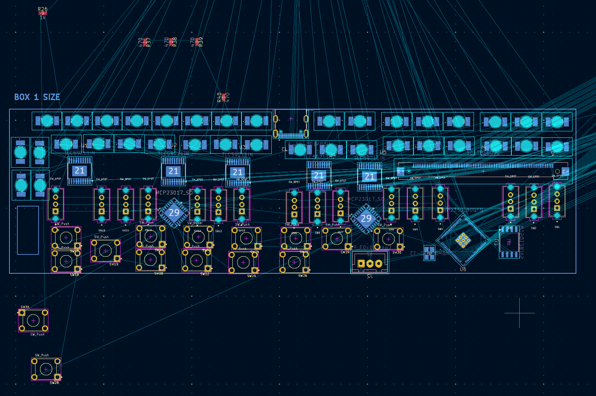Select resistor R38 on the canvas
This screenshot has width=596, height=396.
click(x=171, y=42)
